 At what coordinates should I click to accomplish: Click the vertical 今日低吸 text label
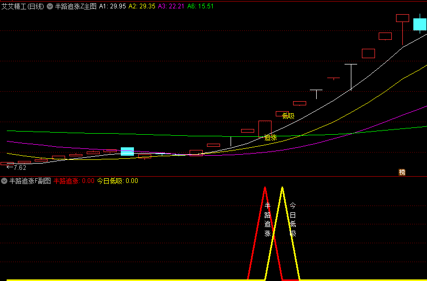[293, 220]
